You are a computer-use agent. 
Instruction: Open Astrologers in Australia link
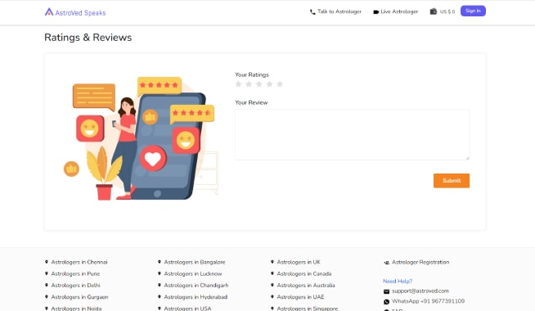[x=306, y=286]
